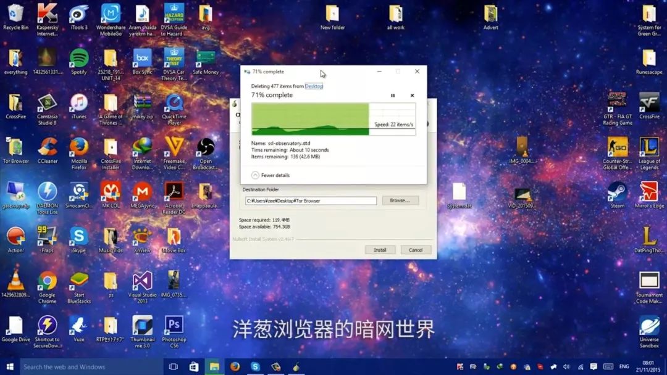Open Task View from the taskbar
Viewport: 667px width, 375px height.
point(173,366)
